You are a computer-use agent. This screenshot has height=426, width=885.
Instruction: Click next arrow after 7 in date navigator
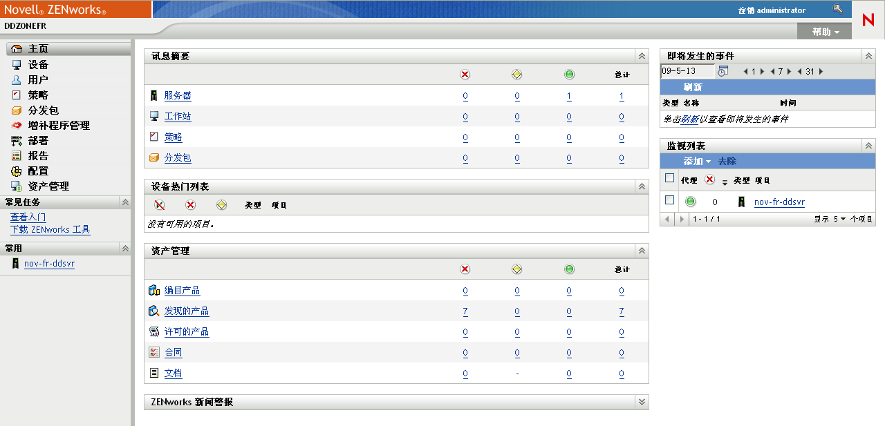pos(788,71)
